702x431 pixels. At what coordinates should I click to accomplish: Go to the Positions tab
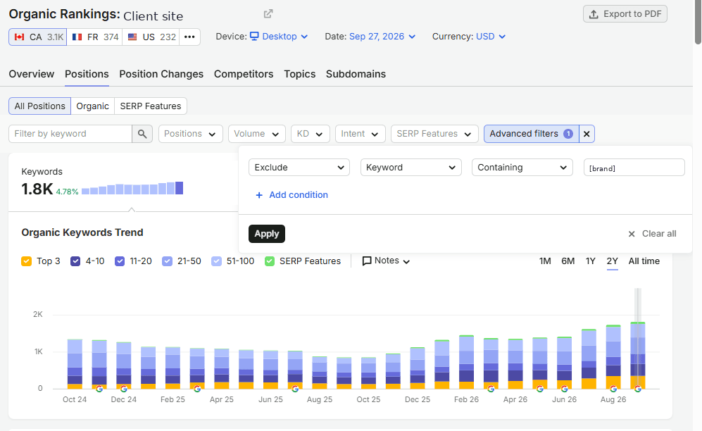coord(87,74)
